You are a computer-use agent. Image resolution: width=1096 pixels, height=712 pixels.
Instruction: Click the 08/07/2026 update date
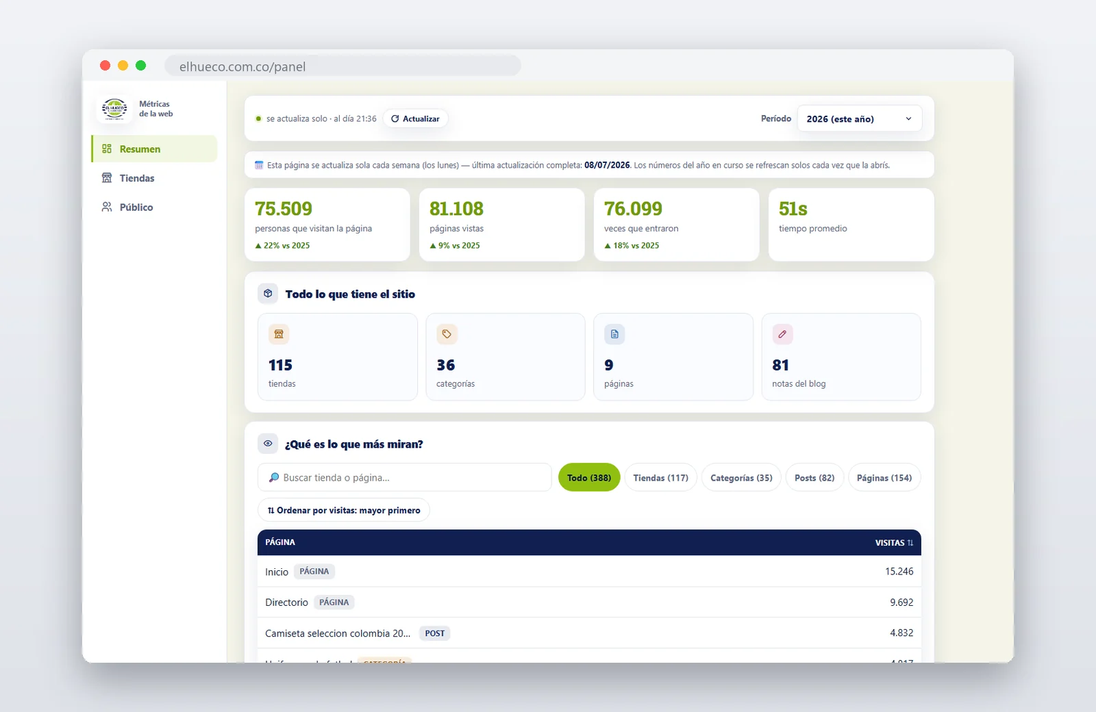coord(607,165)
